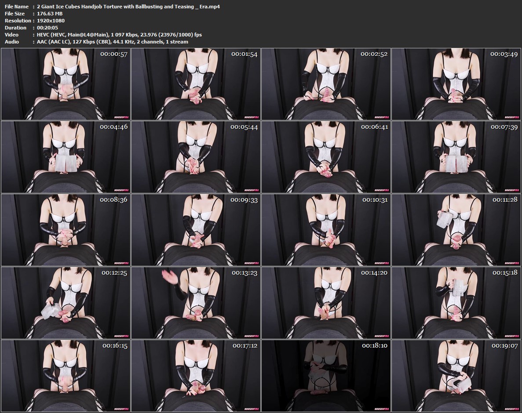This screenshot has width=522, height=413.
Task: Select the last thumbnail at 00:19:07
Action: [456, 376]
